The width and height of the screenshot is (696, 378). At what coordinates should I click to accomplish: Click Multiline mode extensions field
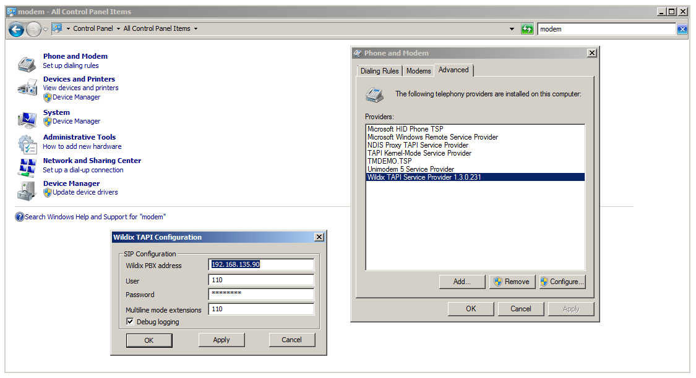point(261,309)
